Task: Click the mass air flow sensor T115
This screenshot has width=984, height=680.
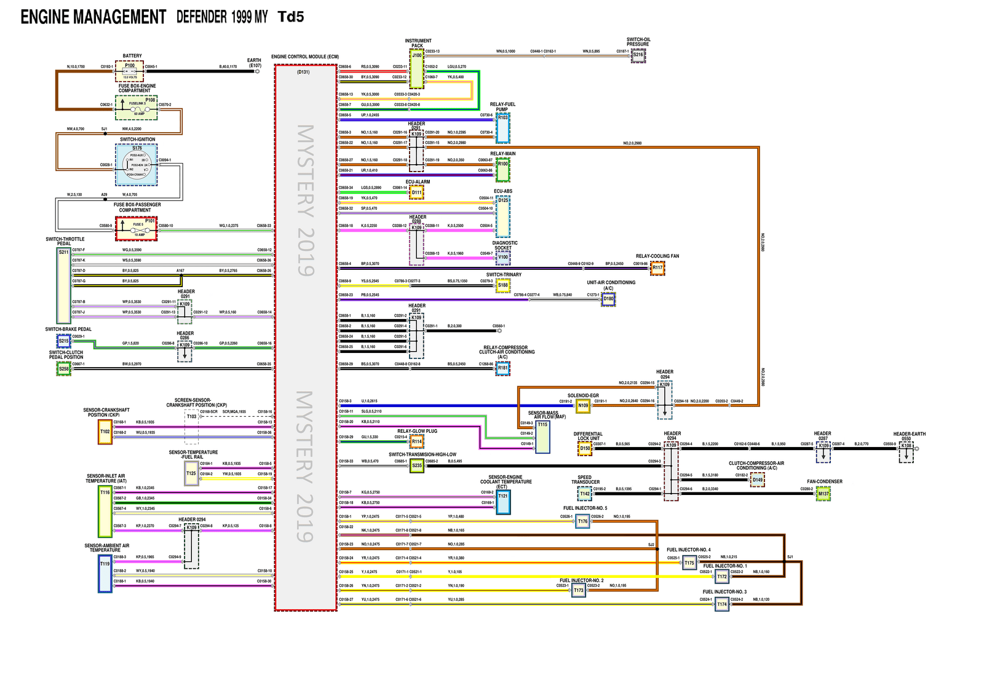Action: 542,437
